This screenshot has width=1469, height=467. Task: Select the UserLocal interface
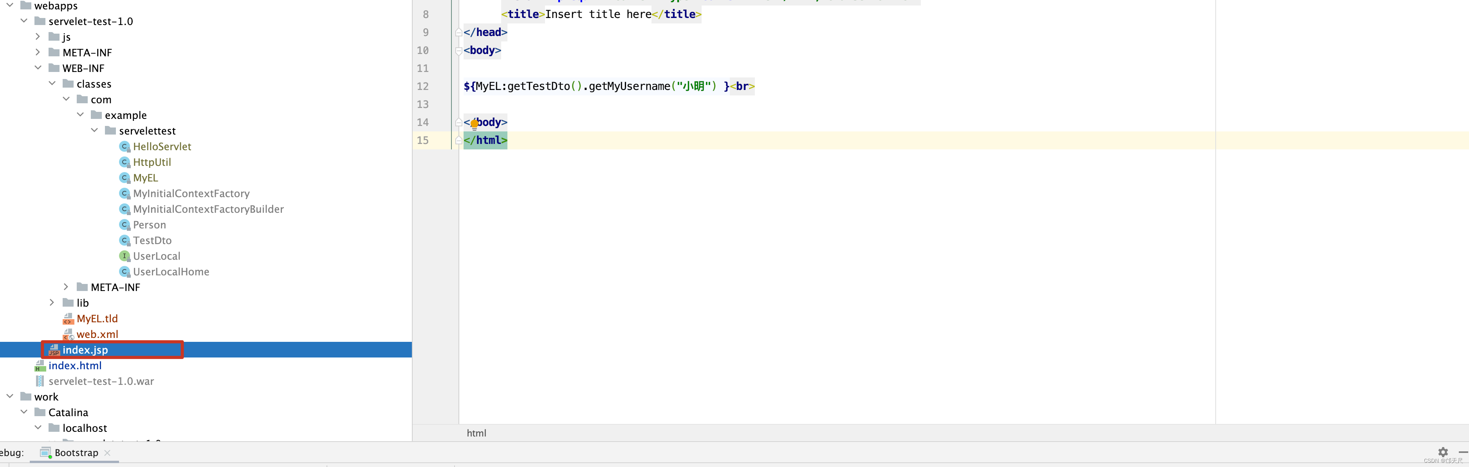(156, 256)
